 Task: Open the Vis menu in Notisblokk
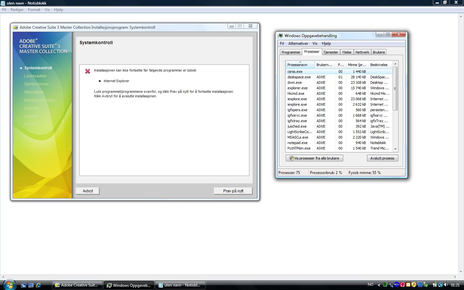point(47,10)
